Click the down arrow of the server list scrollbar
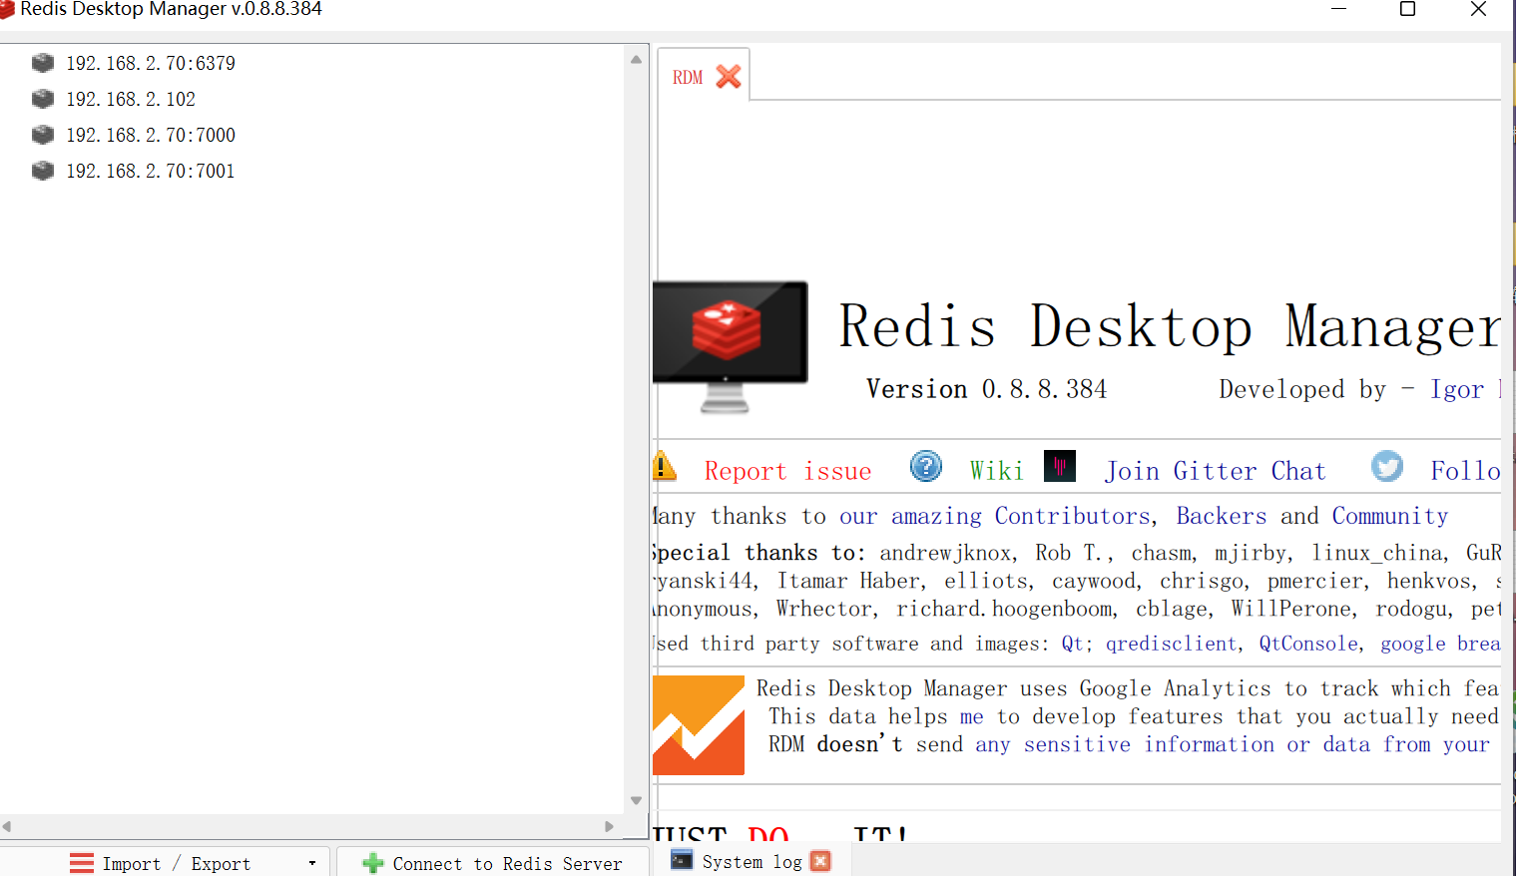 click(x=636, y=799)
